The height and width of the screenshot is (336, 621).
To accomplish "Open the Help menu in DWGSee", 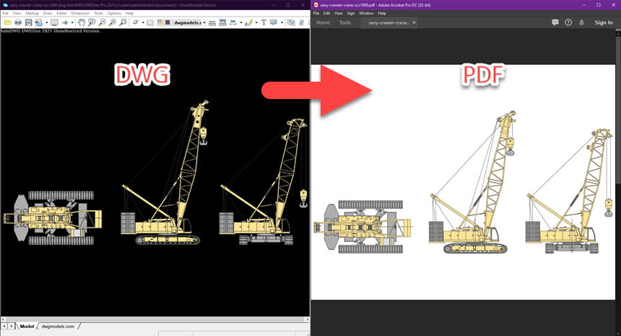I will tap(129, 13).
